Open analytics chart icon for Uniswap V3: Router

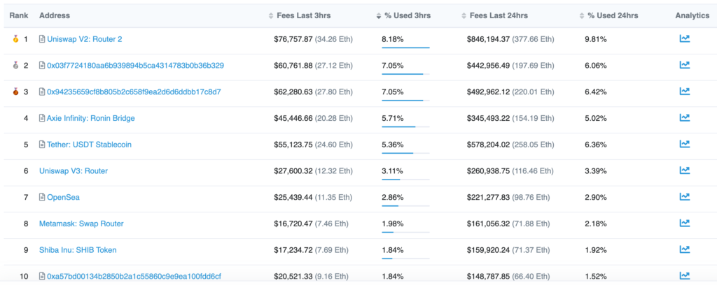click(x=685, y=170)
